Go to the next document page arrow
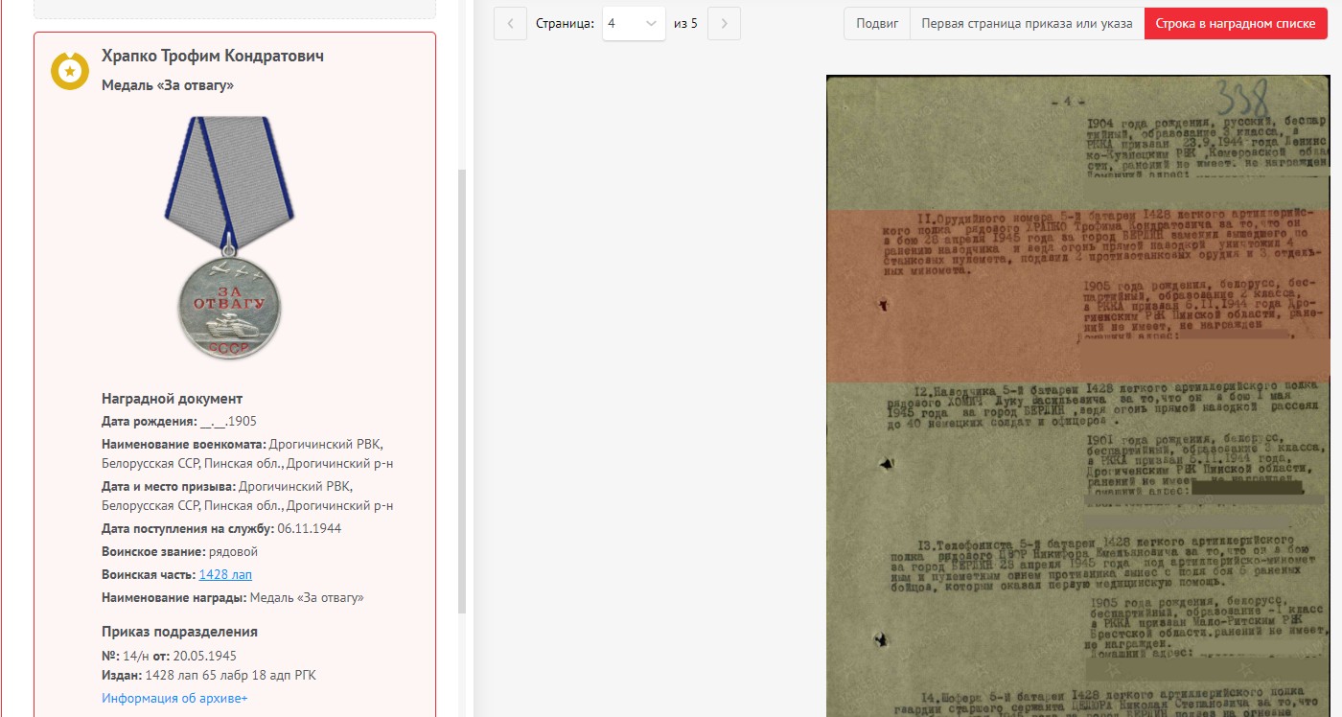The height and width of the screenshot is (717, 1342). (724, 24)
